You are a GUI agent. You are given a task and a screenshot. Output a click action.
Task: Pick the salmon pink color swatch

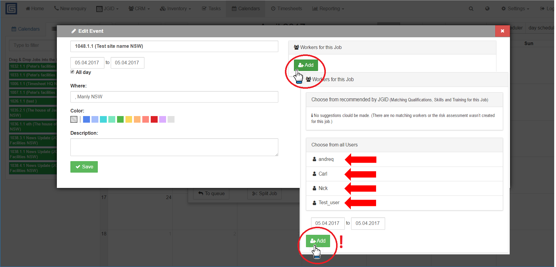(x=146, y=119)
